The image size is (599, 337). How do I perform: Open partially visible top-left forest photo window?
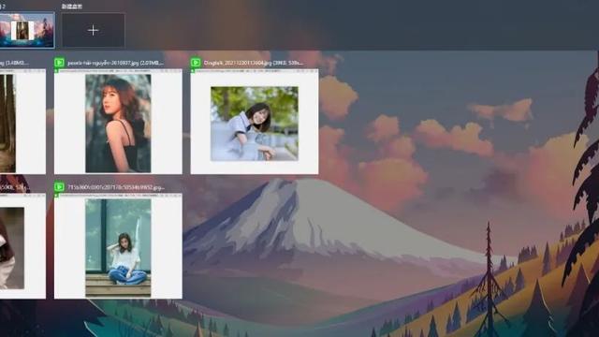pos(22,122)
